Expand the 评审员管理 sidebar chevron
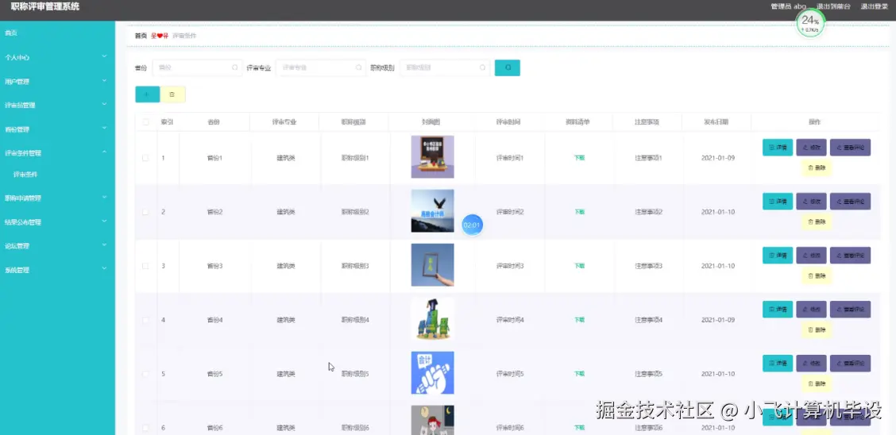The height and width of the screenshot is (435, 896). [x=104, y=105]
